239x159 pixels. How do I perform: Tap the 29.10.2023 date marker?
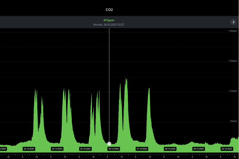click(198, 149)
